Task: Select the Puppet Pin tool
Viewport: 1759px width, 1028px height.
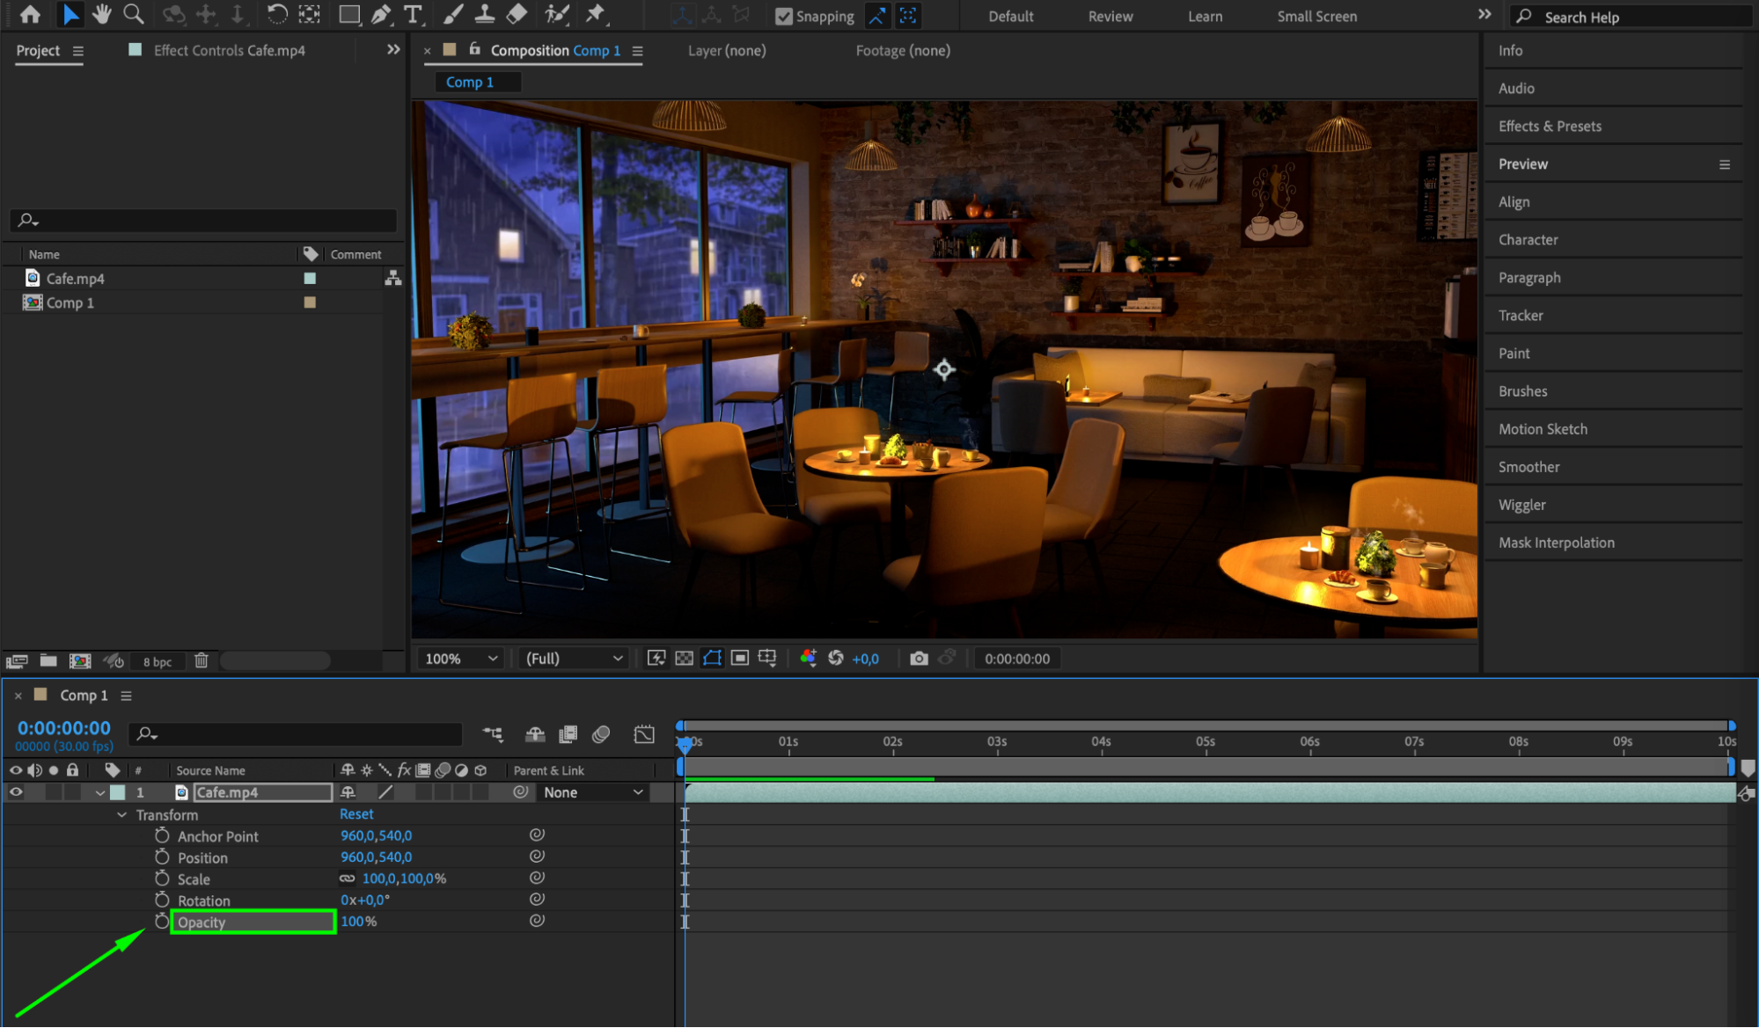Action: [596, 14]
